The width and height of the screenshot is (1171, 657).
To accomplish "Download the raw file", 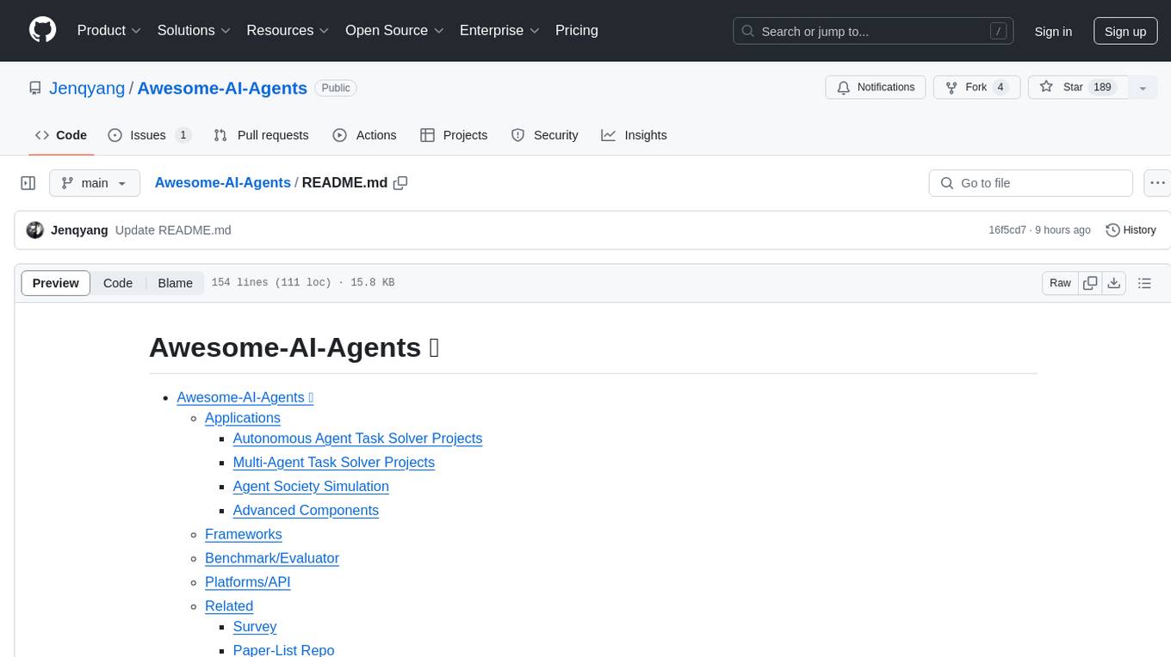I will pyautogui.click(x=1114, y=283).
